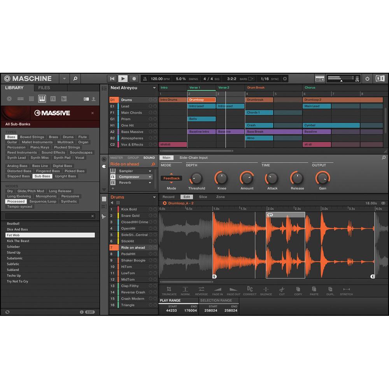
Task: Switch to the Slice tab in the sample editor
Action: 203,197
